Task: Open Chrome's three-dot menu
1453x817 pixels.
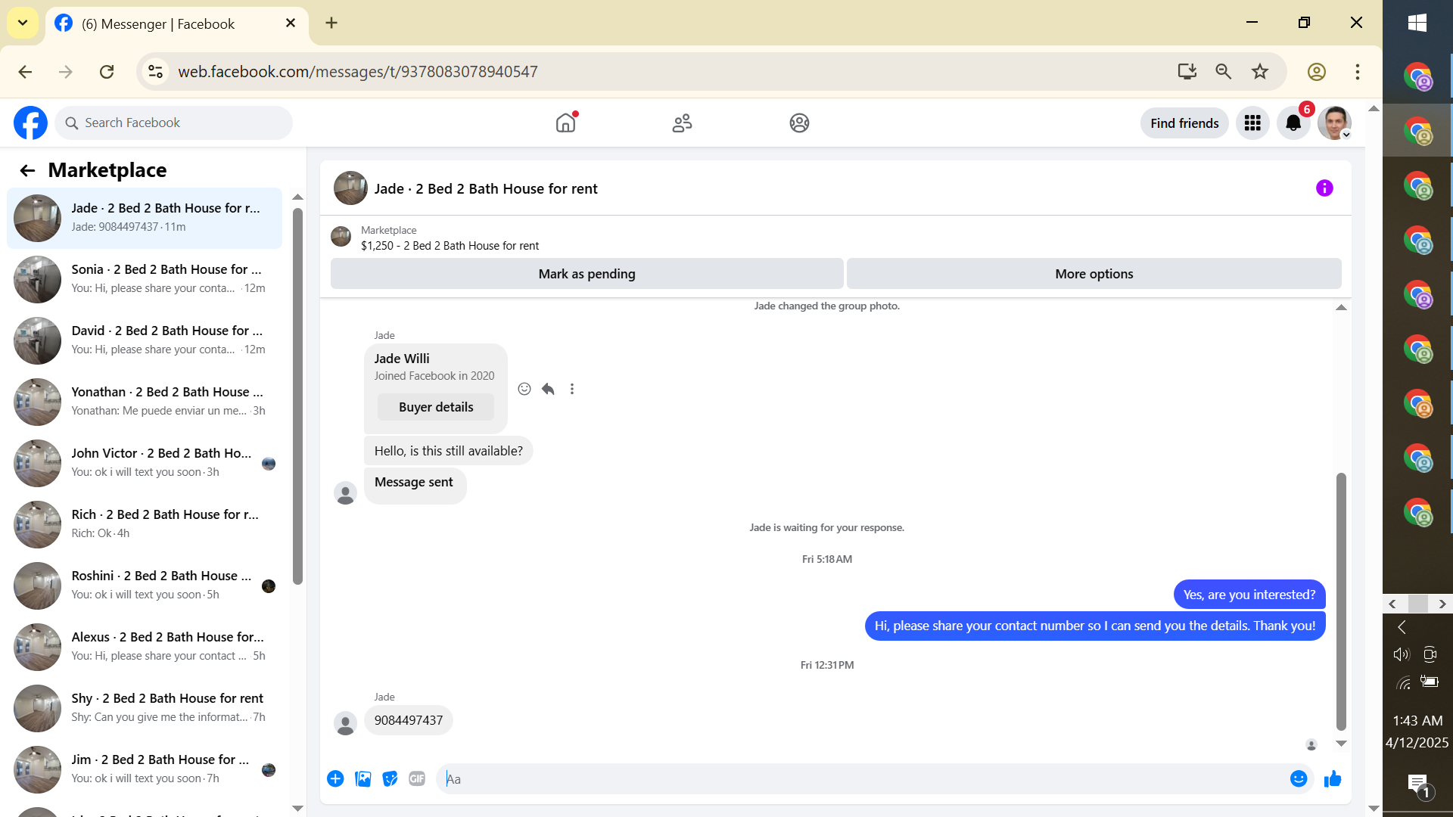Action: coord(1358,71)
